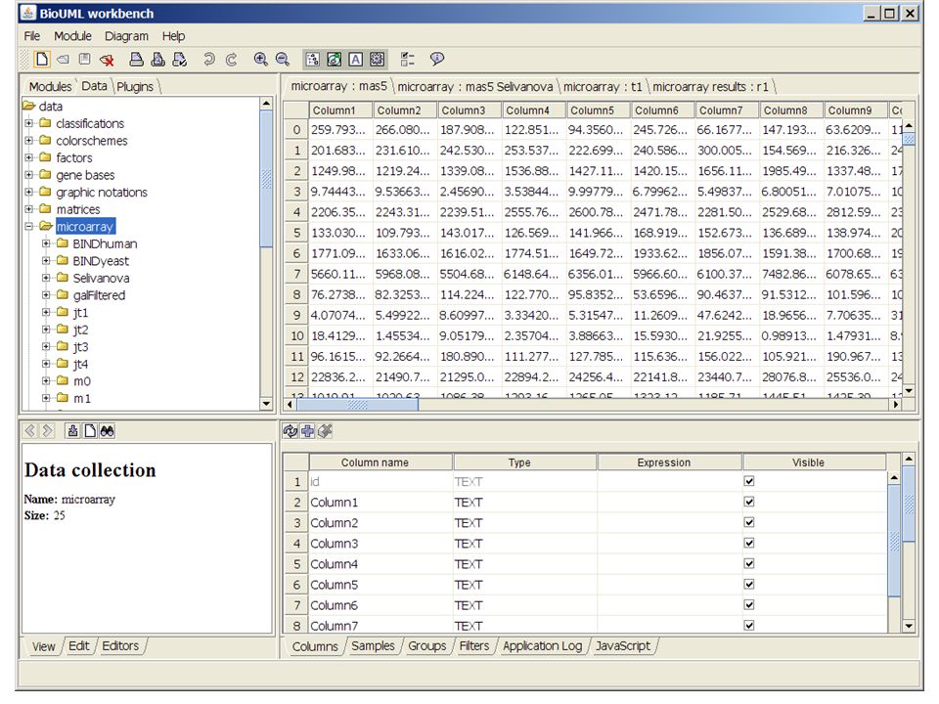Click the red X delete toolbar icon
Screen dimensions: 939x704
[x=107, y=60]
